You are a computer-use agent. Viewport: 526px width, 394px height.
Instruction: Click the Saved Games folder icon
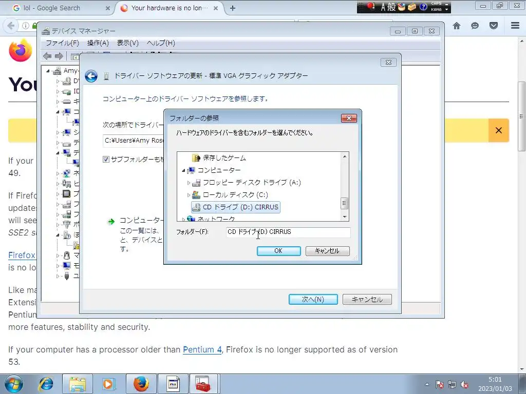(196, 158)
